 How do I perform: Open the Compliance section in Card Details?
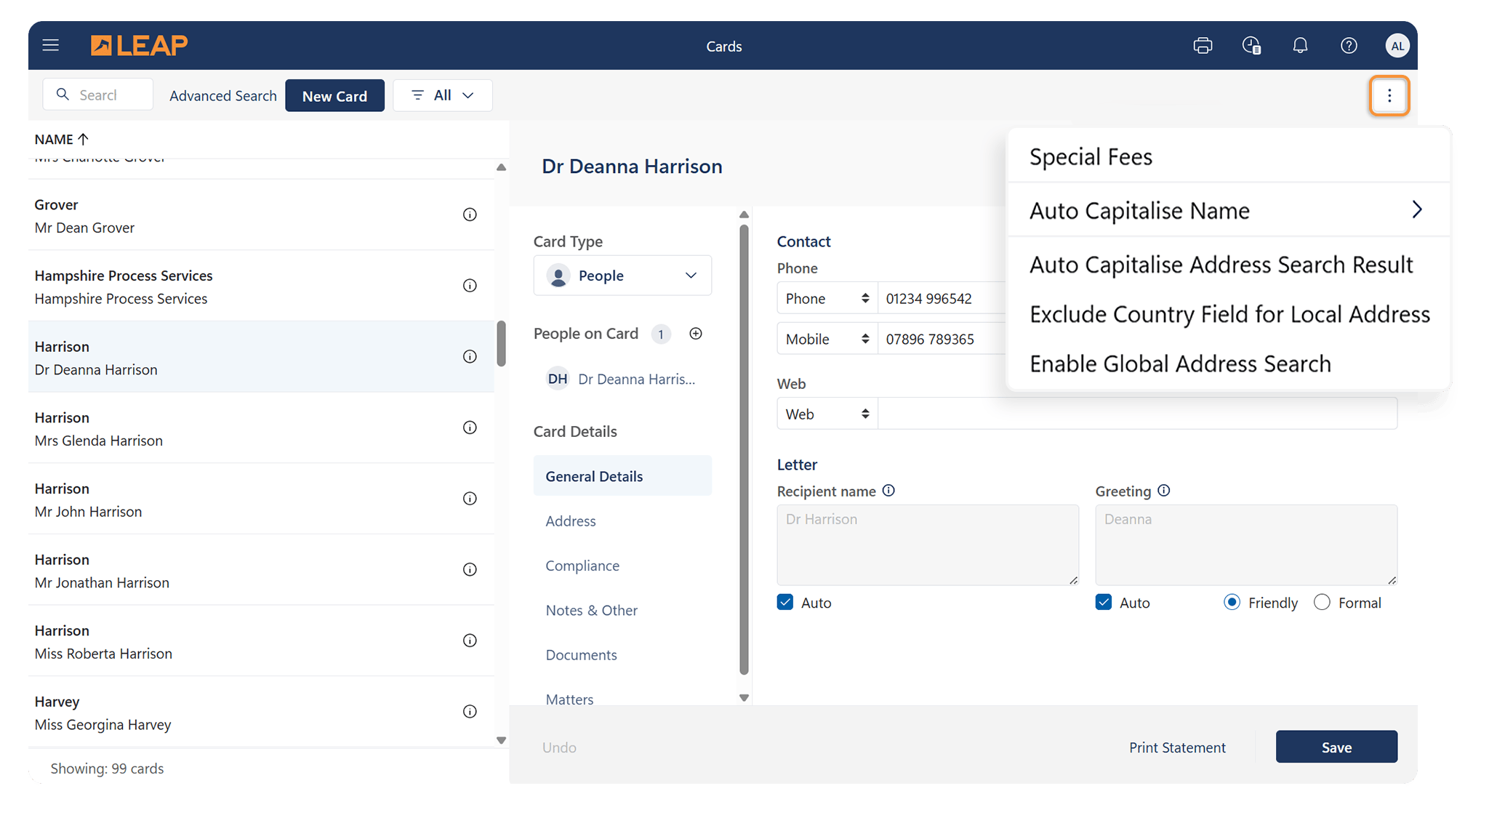click(582, 566)
